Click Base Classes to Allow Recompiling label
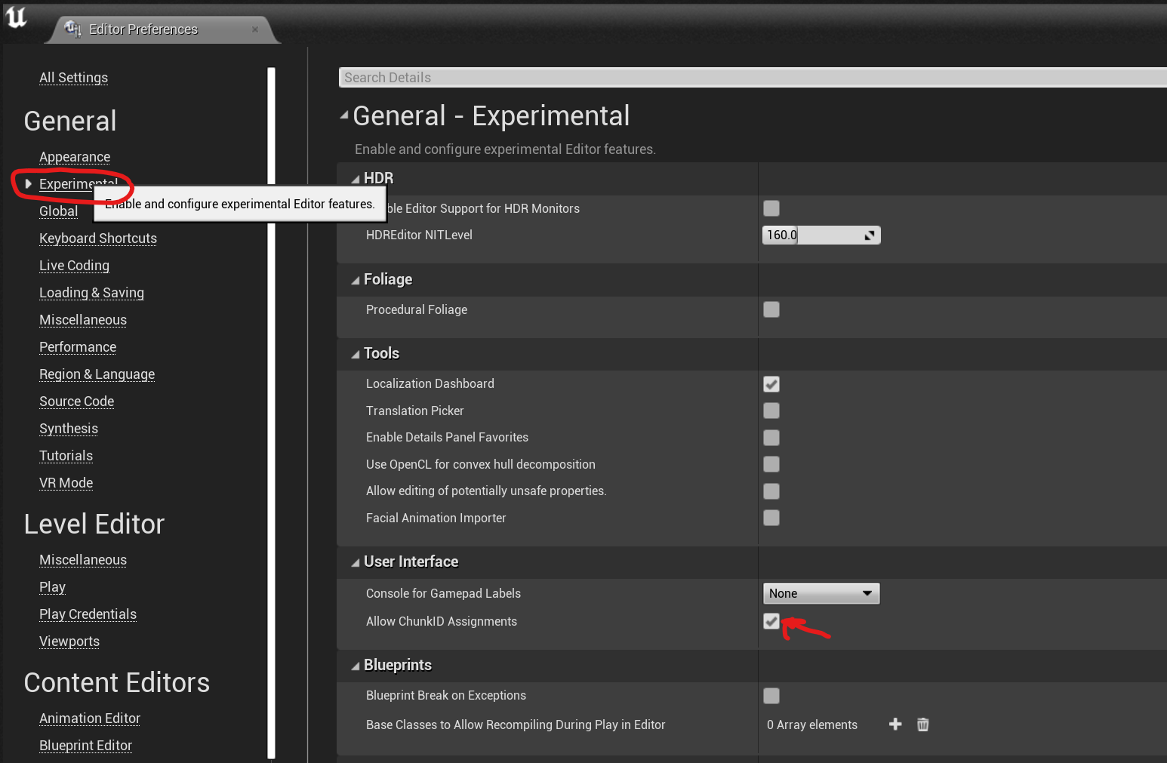 (x=516, y=725)
